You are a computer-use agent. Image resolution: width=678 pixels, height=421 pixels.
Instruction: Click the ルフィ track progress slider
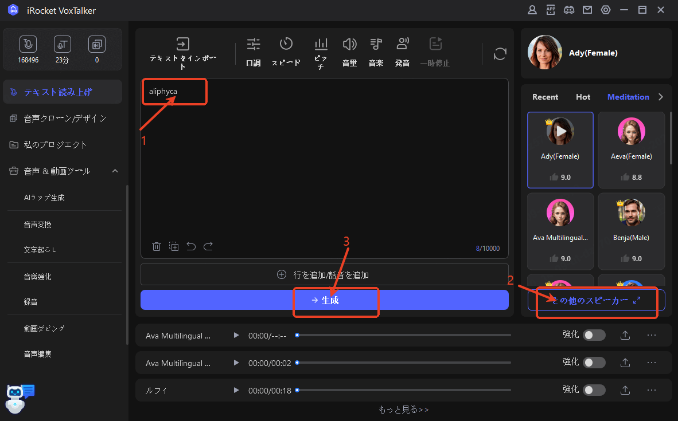click(x=403, y=391)
